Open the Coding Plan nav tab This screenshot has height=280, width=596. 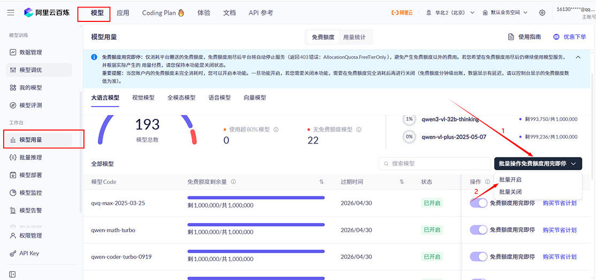click(x=163, y=13)
